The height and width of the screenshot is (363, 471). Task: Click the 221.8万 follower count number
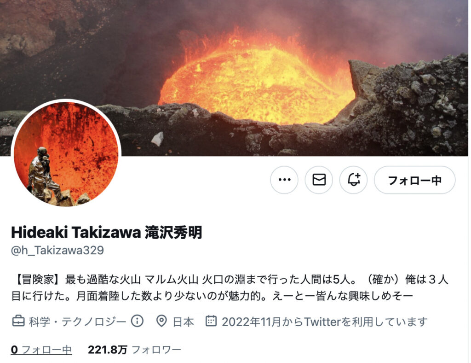pyautogui.click(x=108, y=350)
